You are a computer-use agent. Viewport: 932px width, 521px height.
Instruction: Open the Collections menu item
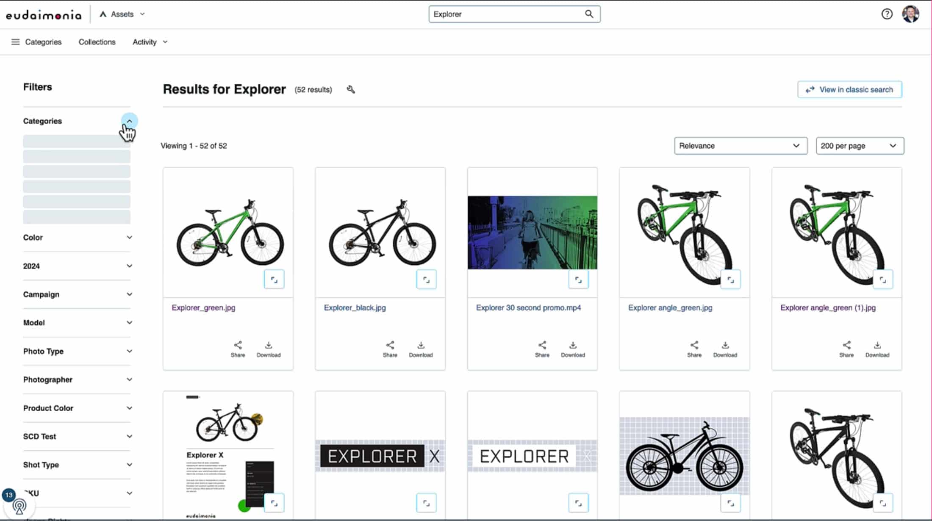[97, 42]
